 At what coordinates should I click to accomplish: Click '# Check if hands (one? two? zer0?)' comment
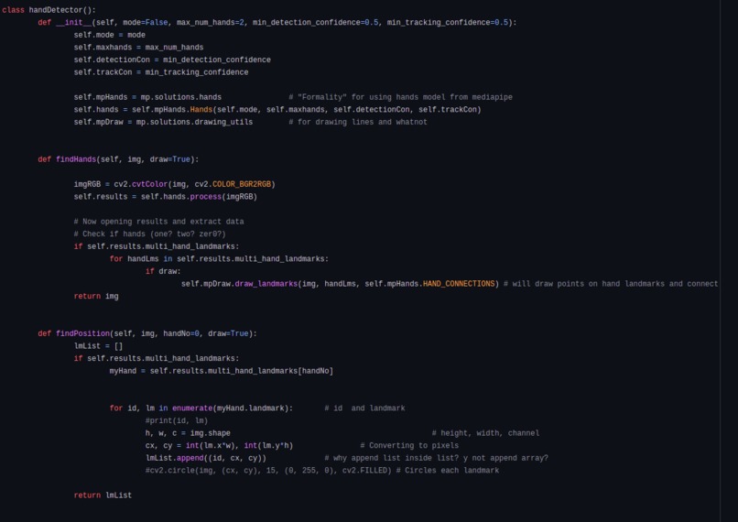(x=149, y=234)
